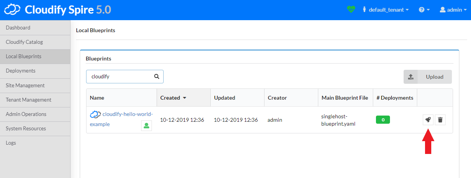The width and height of the screenshot is (471, 178).
Task: Open cloudify-hello-world-example blueprint link
Action: click(x=127, y=114)
